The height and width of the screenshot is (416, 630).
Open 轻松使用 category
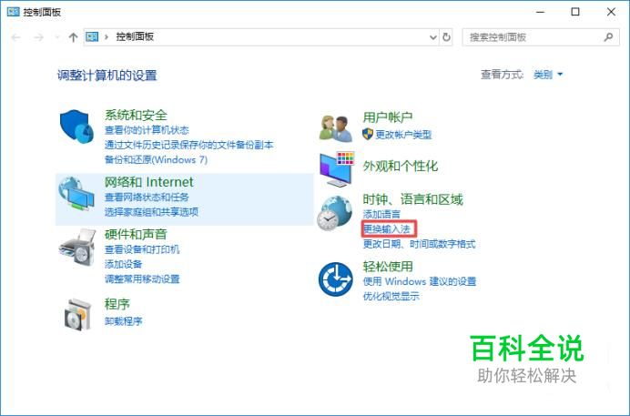pos(388,266)
